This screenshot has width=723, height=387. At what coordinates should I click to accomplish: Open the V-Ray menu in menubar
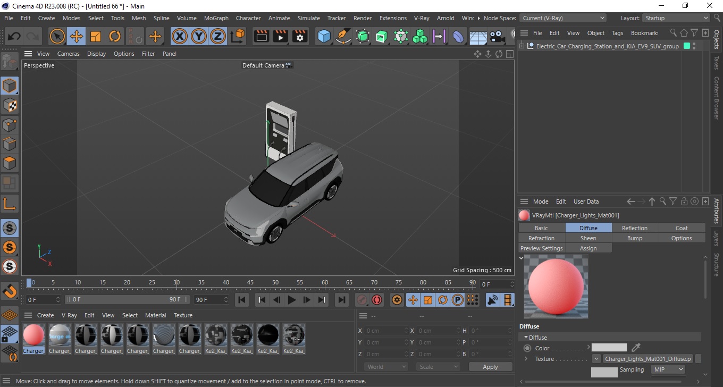tap(422, 18)
